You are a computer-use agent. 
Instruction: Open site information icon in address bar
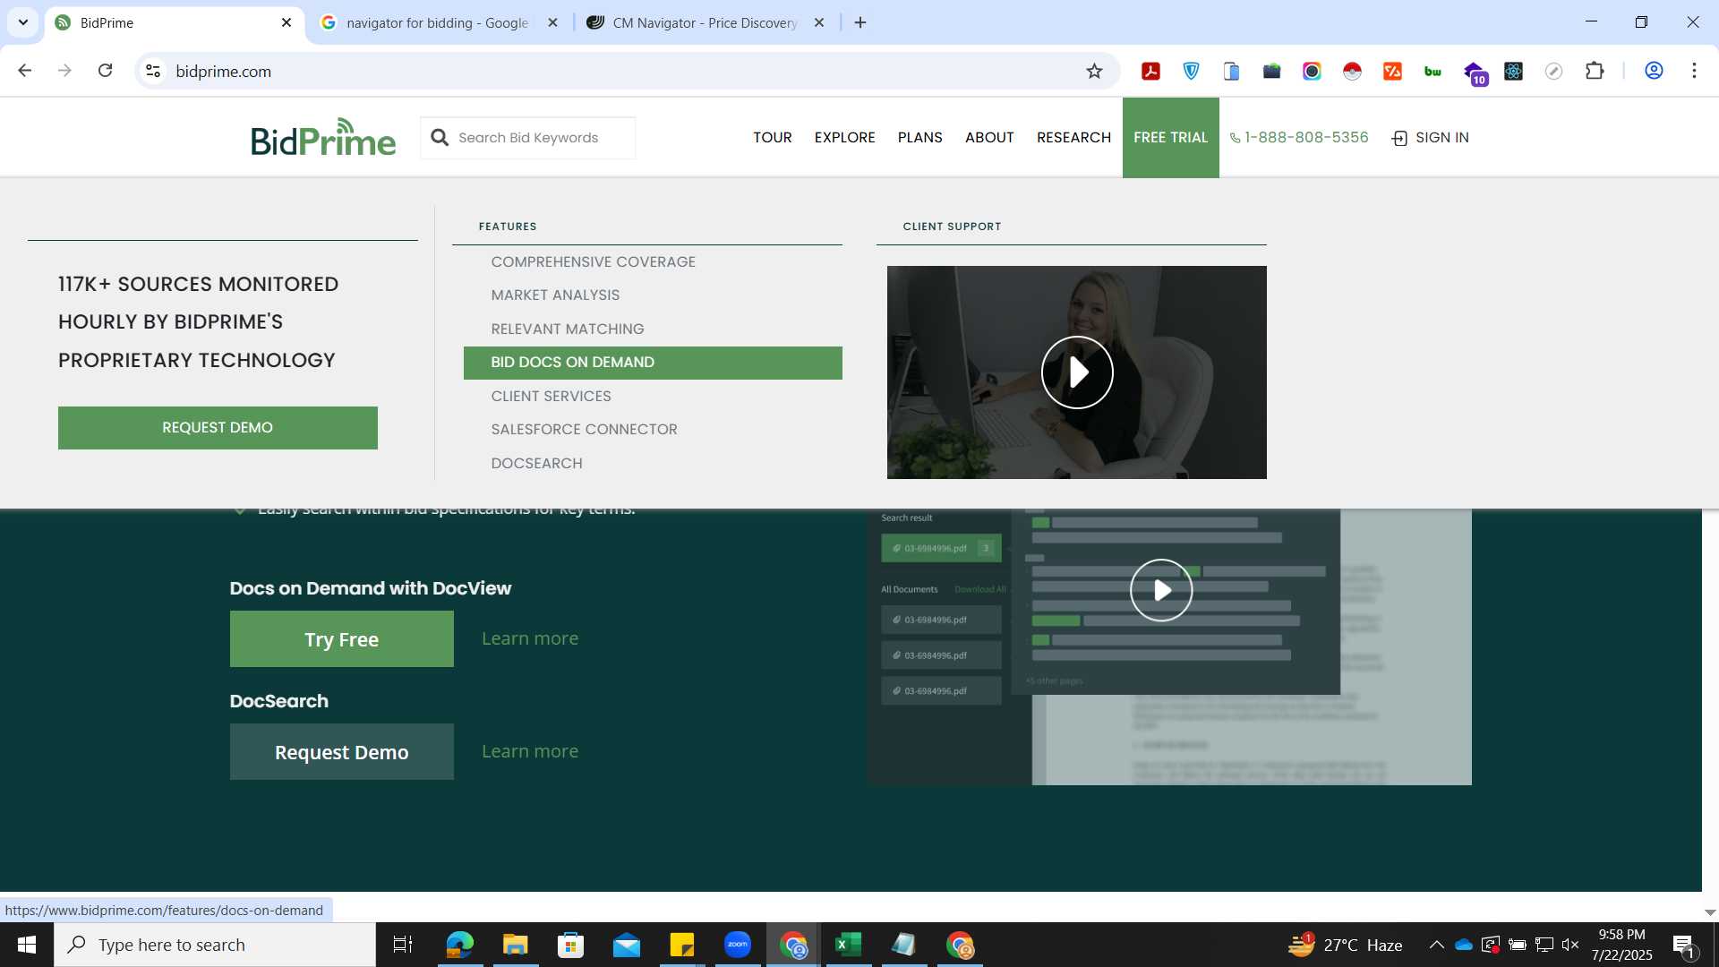(x=153, y=71)
